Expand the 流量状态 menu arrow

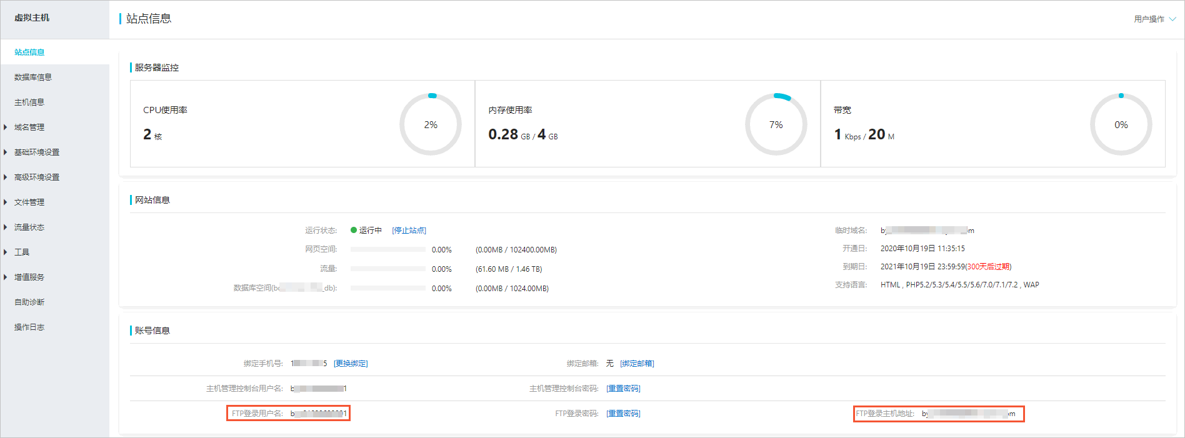[x=5, y=227]
